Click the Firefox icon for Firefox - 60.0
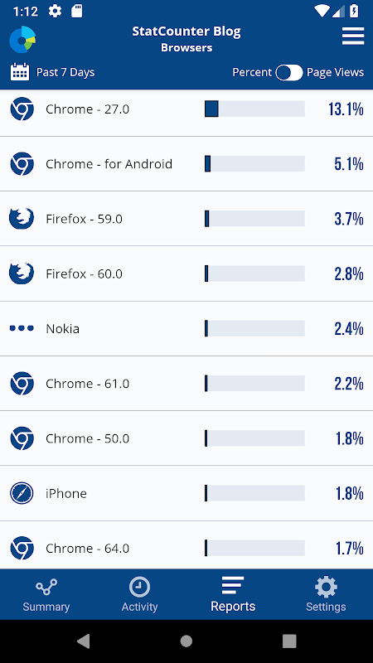Viewport: 373px width, 663px height. point(22,273)
